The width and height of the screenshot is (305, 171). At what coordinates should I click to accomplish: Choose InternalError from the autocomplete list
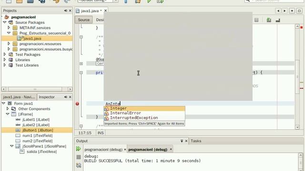144,113
